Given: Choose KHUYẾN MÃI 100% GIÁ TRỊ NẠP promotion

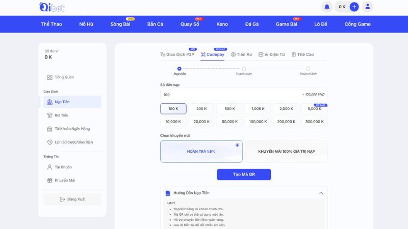Looking at the screenshot, I should pos(287,152).
